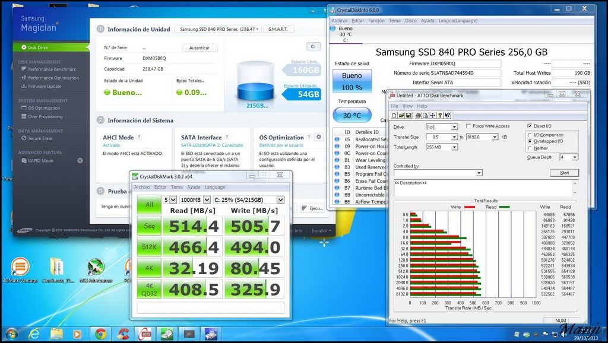Open the CrystalDiskMark Archivo menu
This screenshot has width=608, height=343.
(142, 187)
